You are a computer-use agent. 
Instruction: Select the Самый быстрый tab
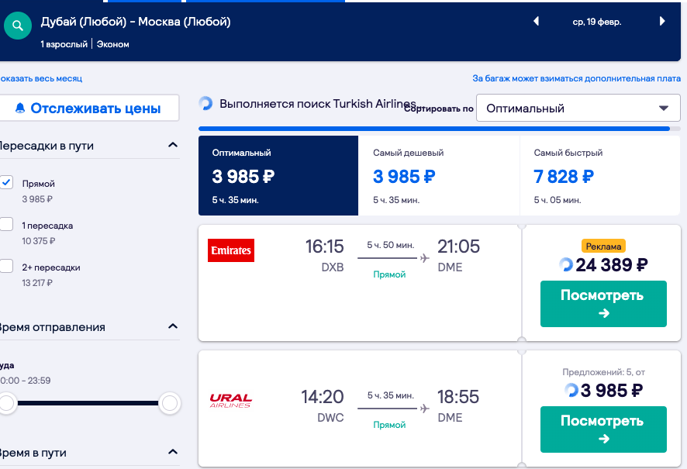600,176
